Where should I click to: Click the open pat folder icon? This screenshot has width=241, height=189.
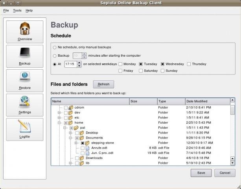[76, 128]
